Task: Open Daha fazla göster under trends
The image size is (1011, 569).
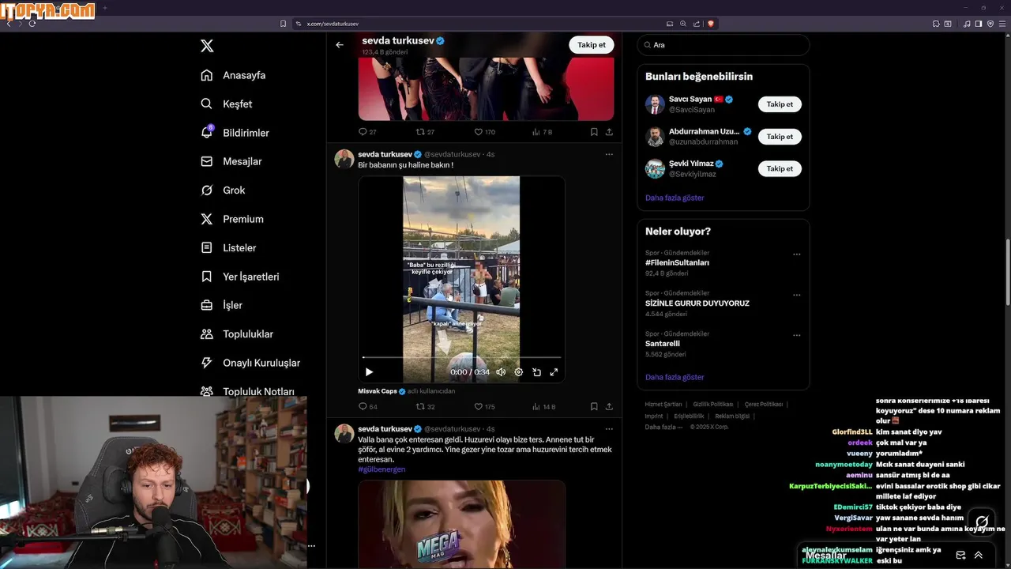Action: pyautogui.click(x=675, y=377)
